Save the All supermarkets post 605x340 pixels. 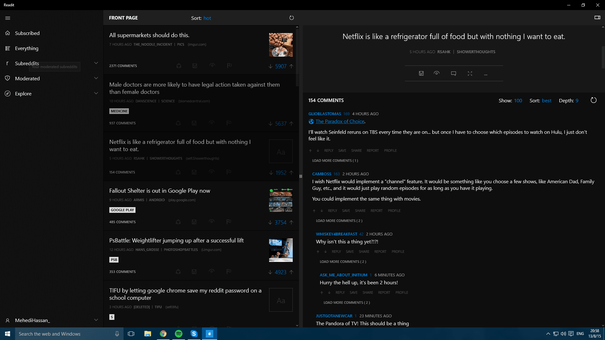coord(195,66)
